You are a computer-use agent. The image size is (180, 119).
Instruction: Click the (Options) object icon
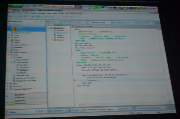[55, 30]
